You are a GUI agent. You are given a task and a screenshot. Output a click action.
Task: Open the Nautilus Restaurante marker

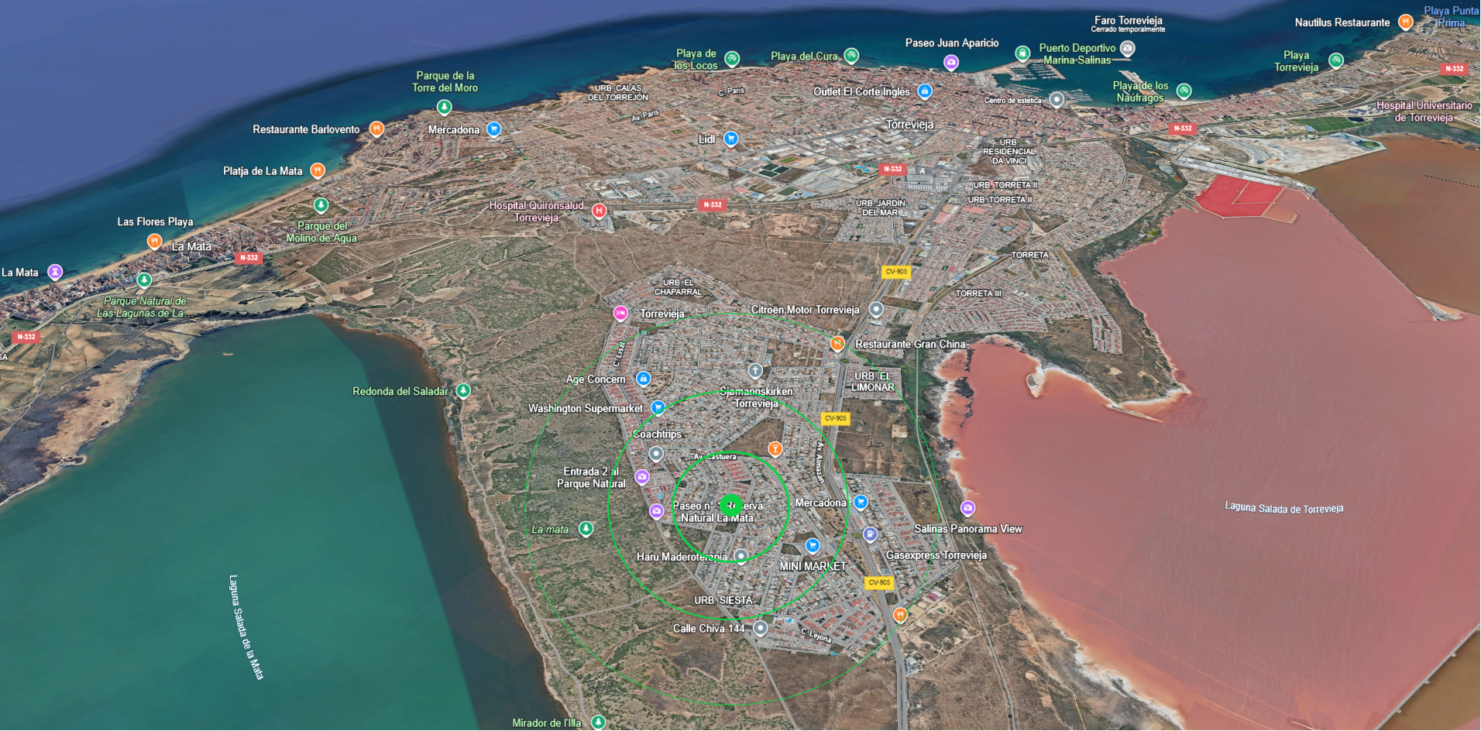point(1405,22)
